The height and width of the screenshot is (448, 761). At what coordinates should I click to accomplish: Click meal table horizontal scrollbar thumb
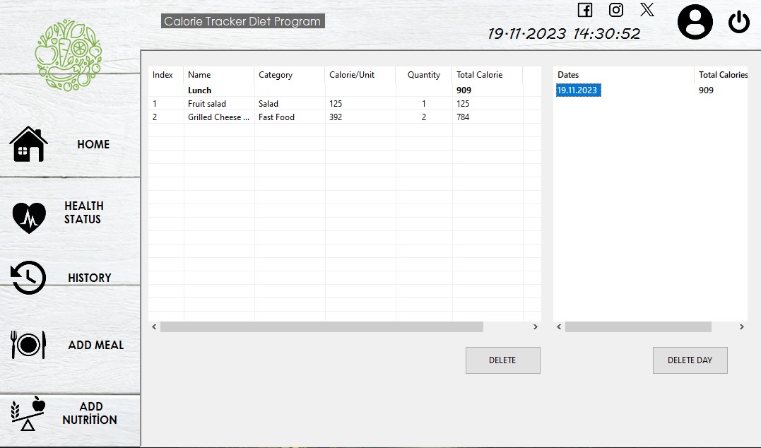coord(321,326)
